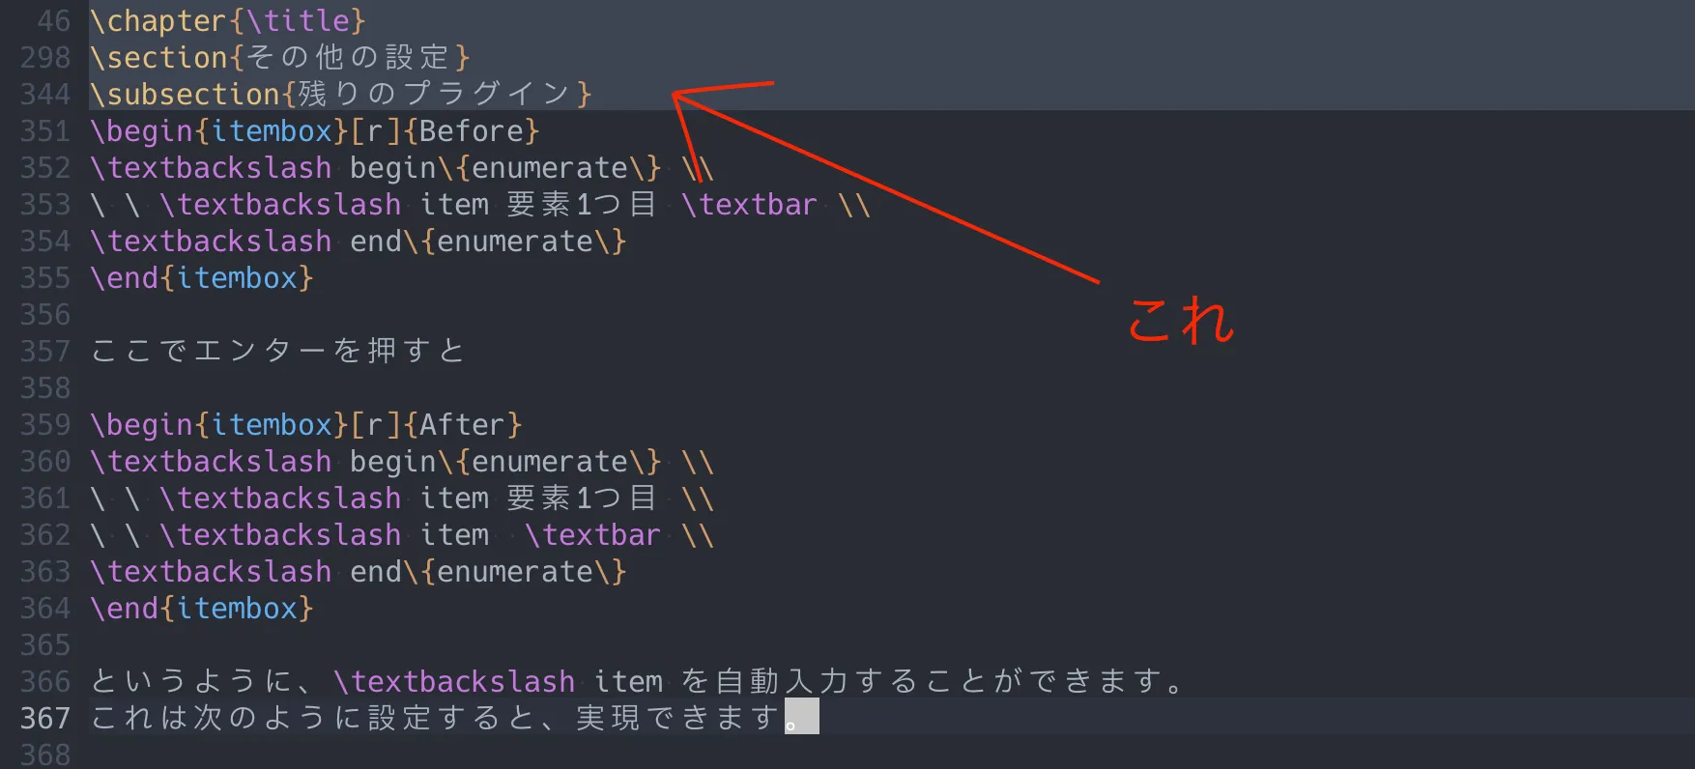Click the red これ annotation text
The image size is (1695, 769).
pyautogui.click(x=1181, y=319)
